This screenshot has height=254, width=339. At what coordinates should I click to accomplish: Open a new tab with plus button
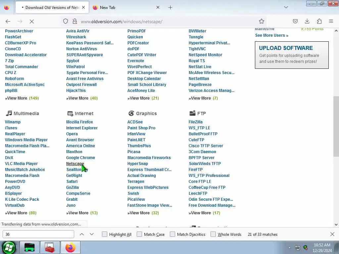pos(170,8)
